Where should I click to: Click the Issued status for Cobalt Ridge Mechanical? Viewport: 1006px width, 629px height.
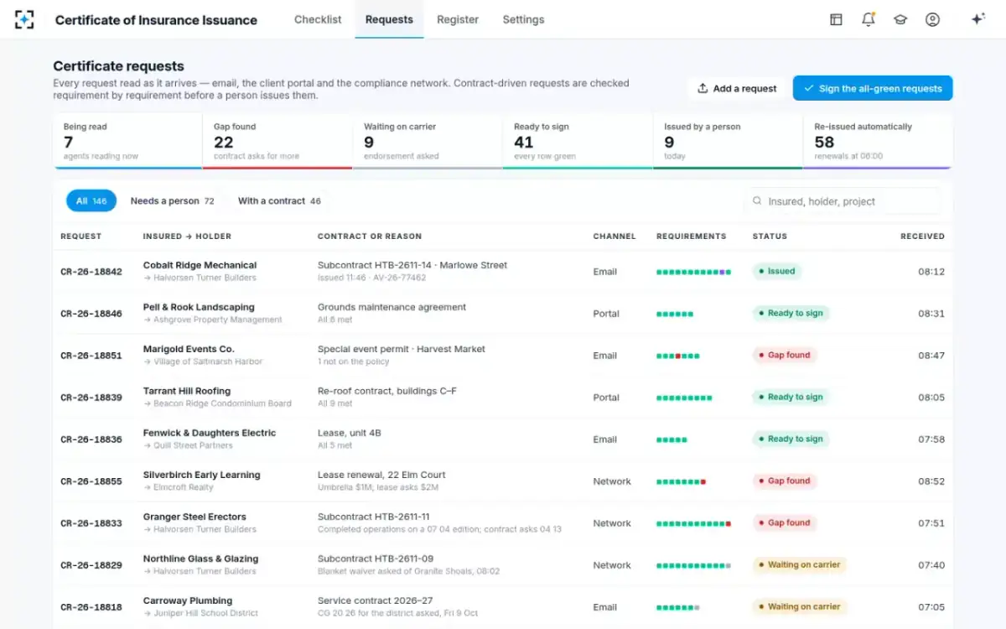pyautogui.click(x=777, y=271)
